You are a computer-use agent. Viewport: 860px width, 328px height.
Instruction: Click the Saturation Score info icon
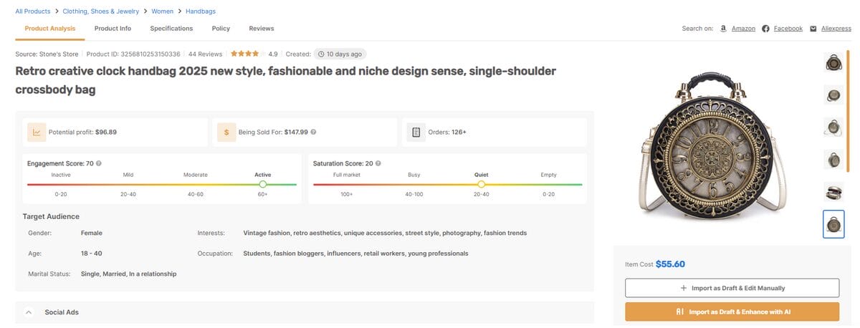[378, 164]
